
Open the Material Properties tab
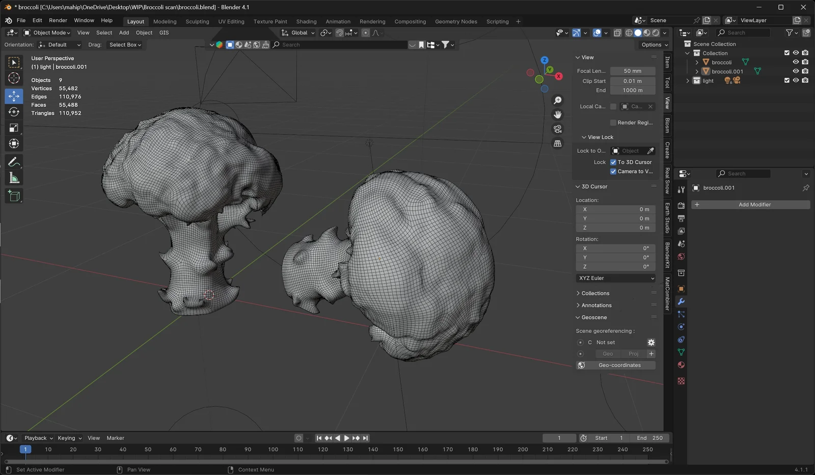pyautogui.click(x=681, y=365)
